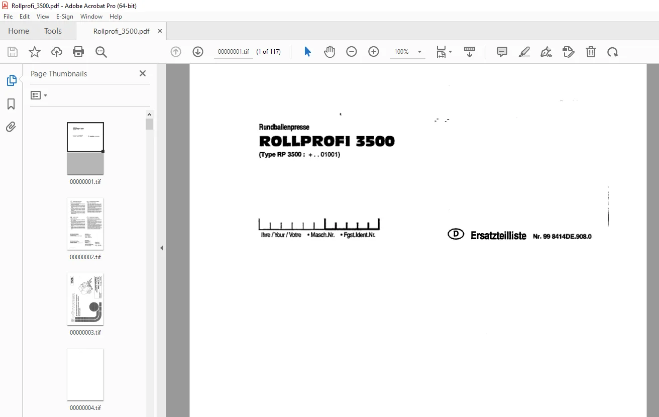Screen dimensions: 659x417
Task: Activate the Hand pan tool
Action: click(329, 52)
